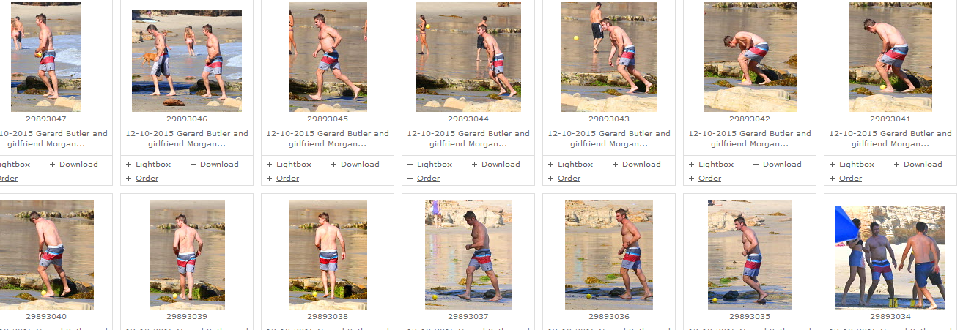
Task: Click Order link under image 29893045
Action: 287,179
